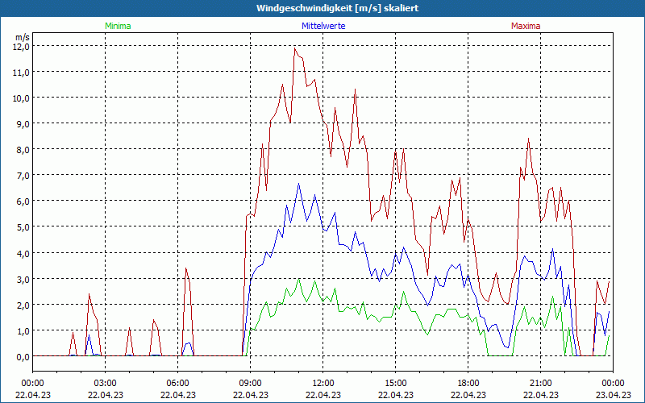The height and width of the screenshot is (403, 645).
Task: Click the m/s unit label
Action: [x=23, y=37]
